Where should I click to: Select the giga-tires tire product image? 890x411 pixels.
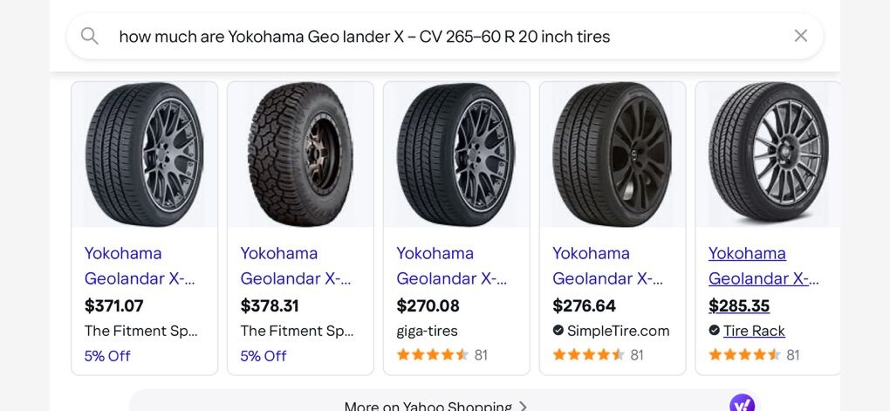click(x=456, y=154)
